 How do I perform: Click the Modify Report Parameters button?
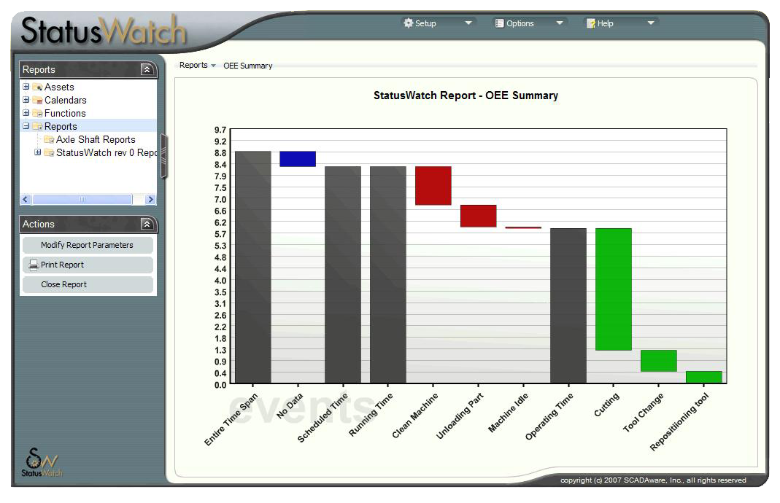(x=88, y=245)
